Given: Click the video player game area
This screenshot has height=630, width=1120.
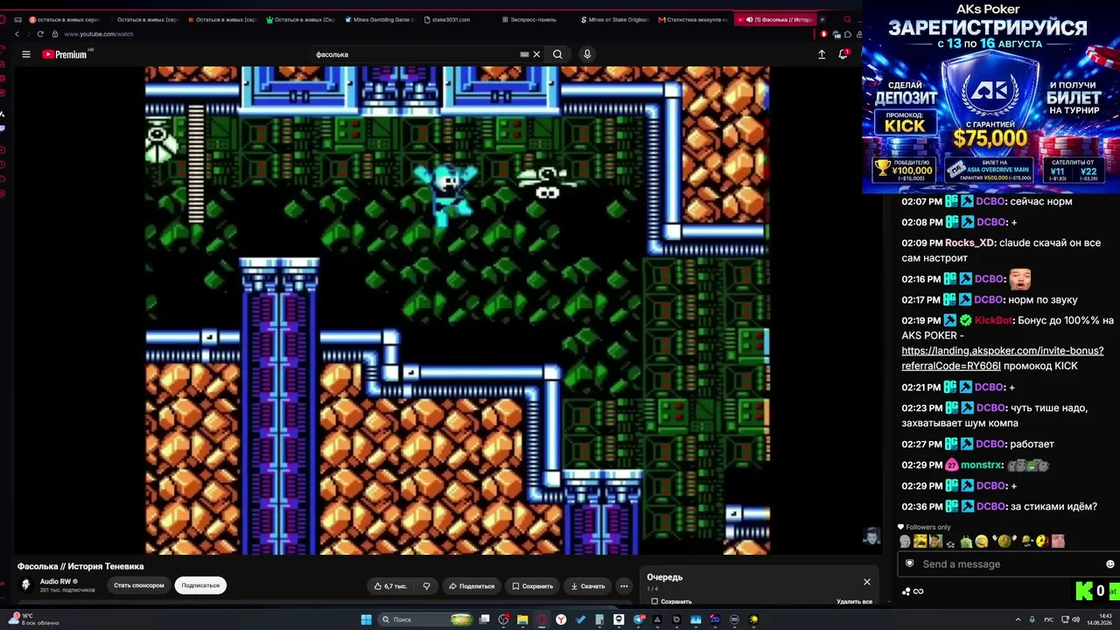Looking at the screenshot, I should 458,311.
